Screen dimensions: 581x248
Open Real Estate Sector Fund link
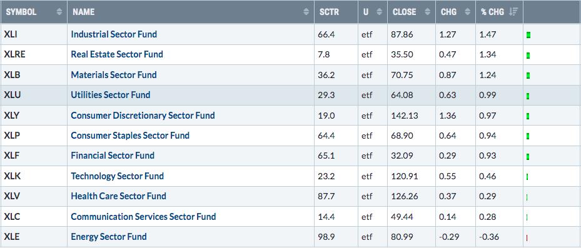pyautogui.click(x=117, y=54)
